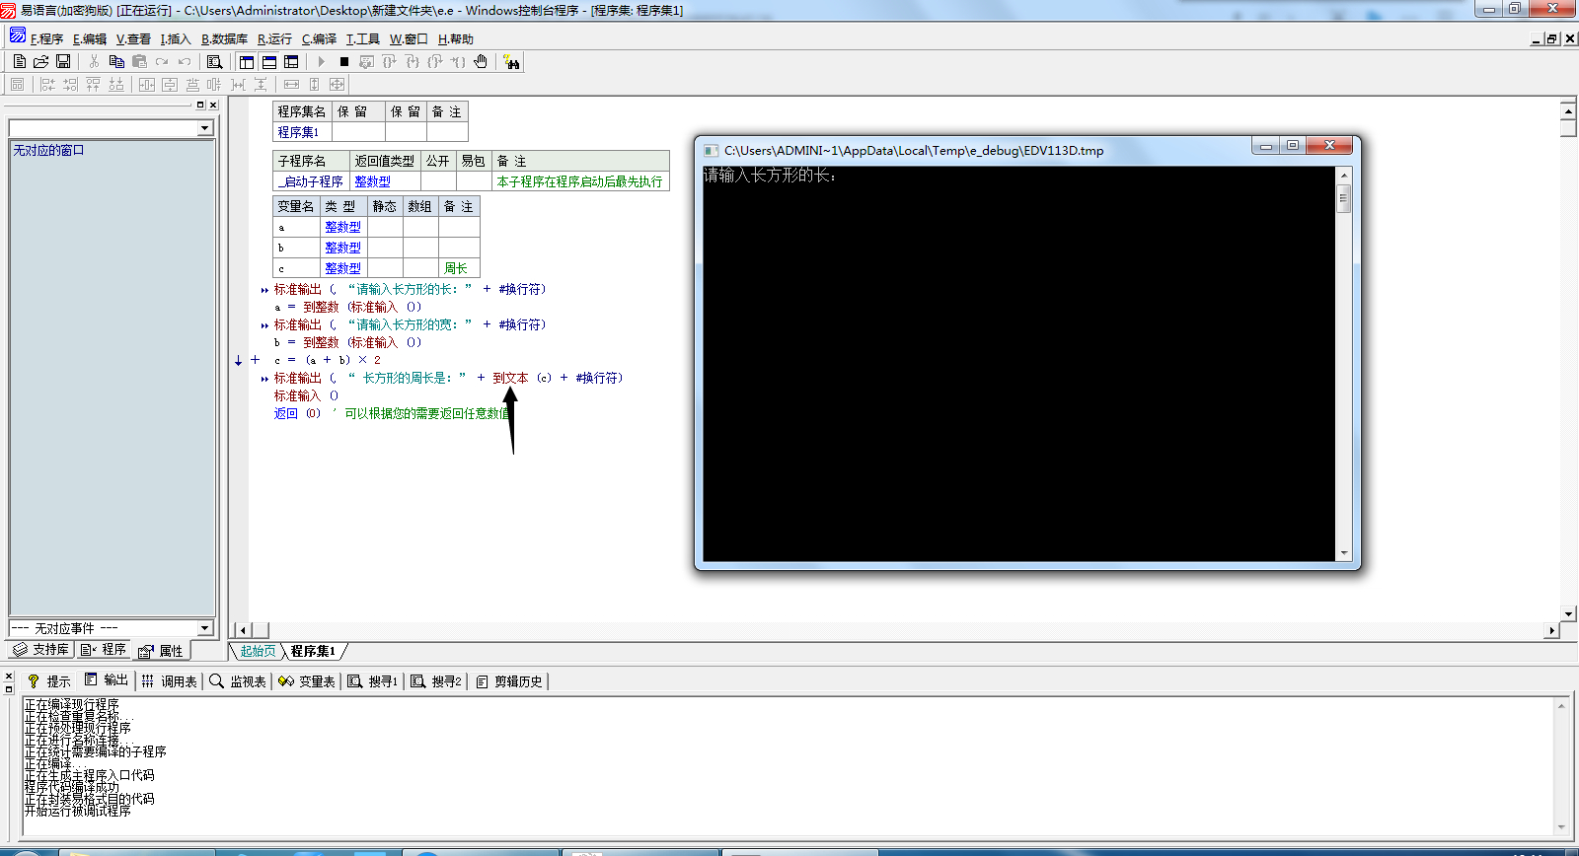Create a new file with the toolbar icon
The width and height of the screenshot is (1579, 856).
pyautogui.click(x=20, y=62)
